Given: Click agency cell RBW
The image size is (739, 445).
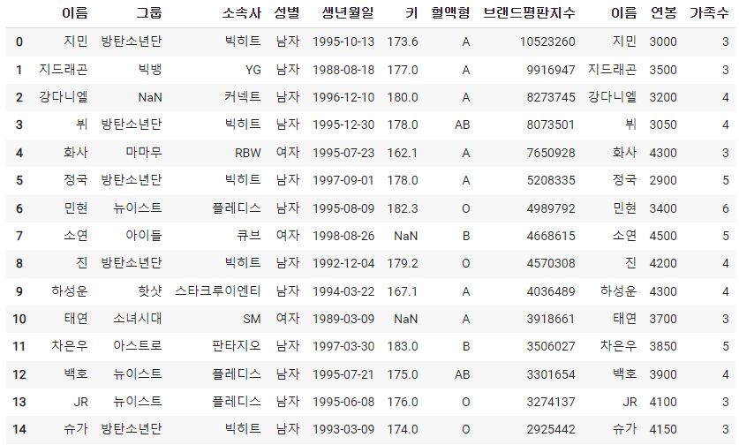Looking at the screenshot, I should (248, 154).
